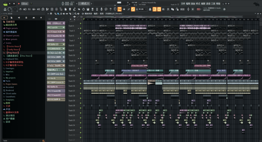This screenshot has width=262, height=142.
Task: Click the highlighted orange piano keyboard icon
Action: 120,9
